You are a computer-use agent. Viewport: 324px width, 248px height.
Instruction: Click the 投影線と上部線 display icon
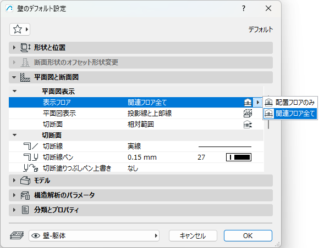(248, 114)
